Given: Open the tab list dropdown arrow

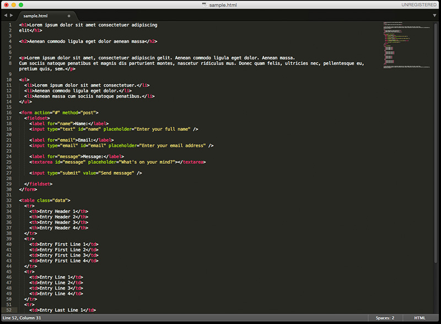Looking at the screenshot, I should point(434,15).
